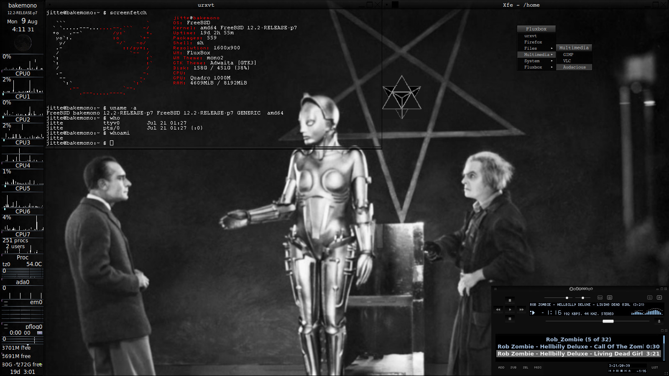669x376 pixels.
Task: Click the MISC playlist button
Action: [538, 368]
